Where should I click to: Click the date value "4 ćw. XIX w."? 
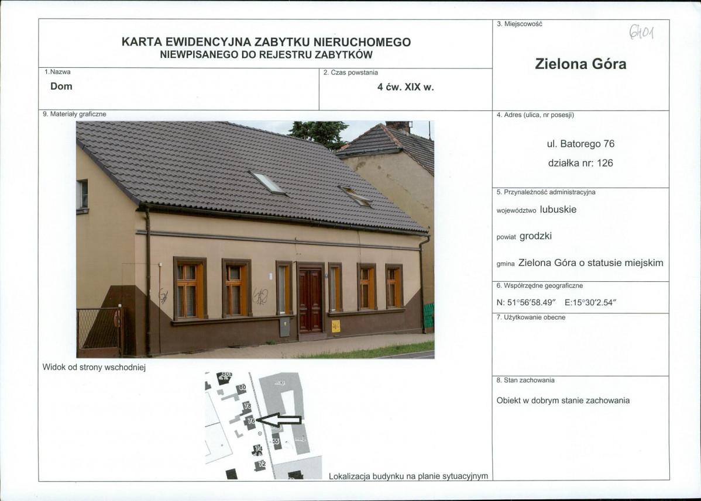point(406,87)
